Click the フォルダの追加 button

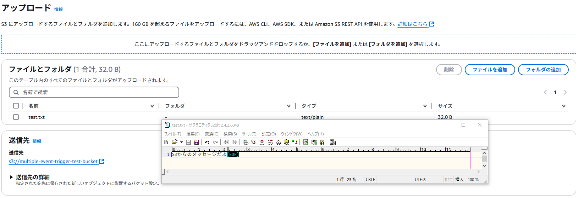[x=543, y=70]
